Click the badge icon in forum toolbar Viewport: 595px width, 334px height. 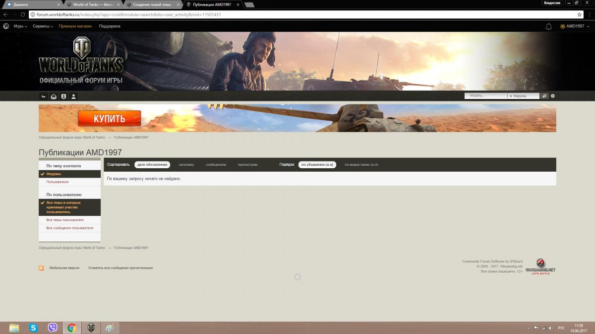(x=63, y=96)
